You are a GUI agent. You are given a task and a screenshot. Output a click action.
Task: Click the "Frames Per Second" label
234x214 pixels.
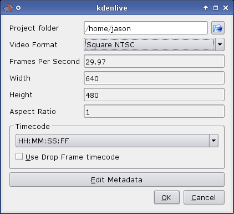coord(44,62)
